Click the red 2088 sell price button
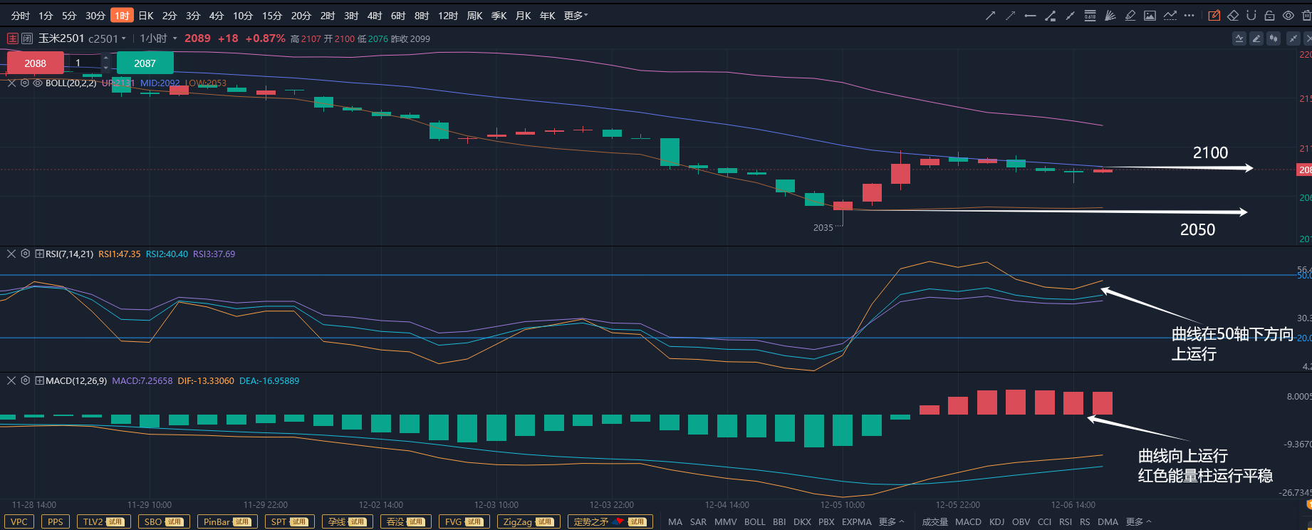This screenshot has width=1312, height=530. 35,63
